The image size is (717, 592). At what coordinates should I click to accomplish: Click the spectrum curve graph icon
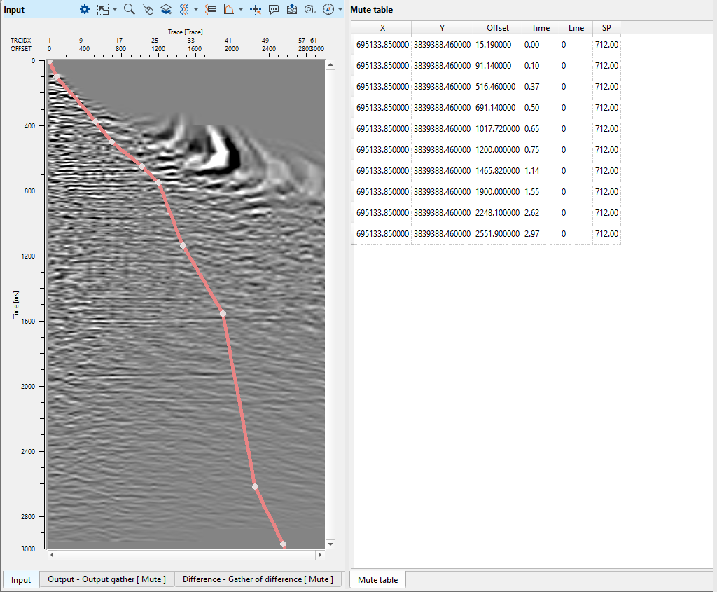click(x=229, y=9)
